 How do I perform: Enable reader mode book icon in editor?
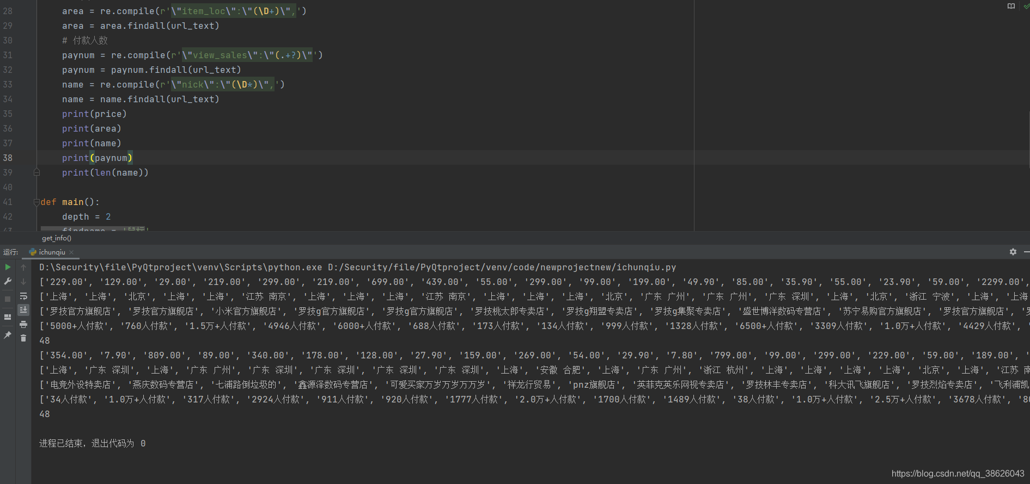(x=1011, y=6)
